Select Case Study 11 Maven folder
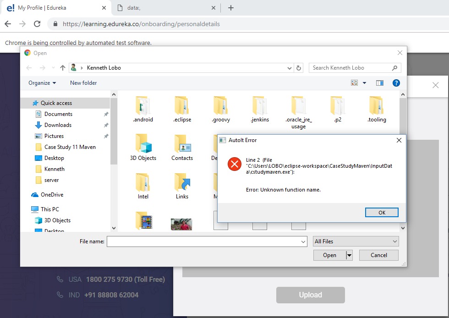The height and width of the screenshot is (318, 449). [70, 147]
